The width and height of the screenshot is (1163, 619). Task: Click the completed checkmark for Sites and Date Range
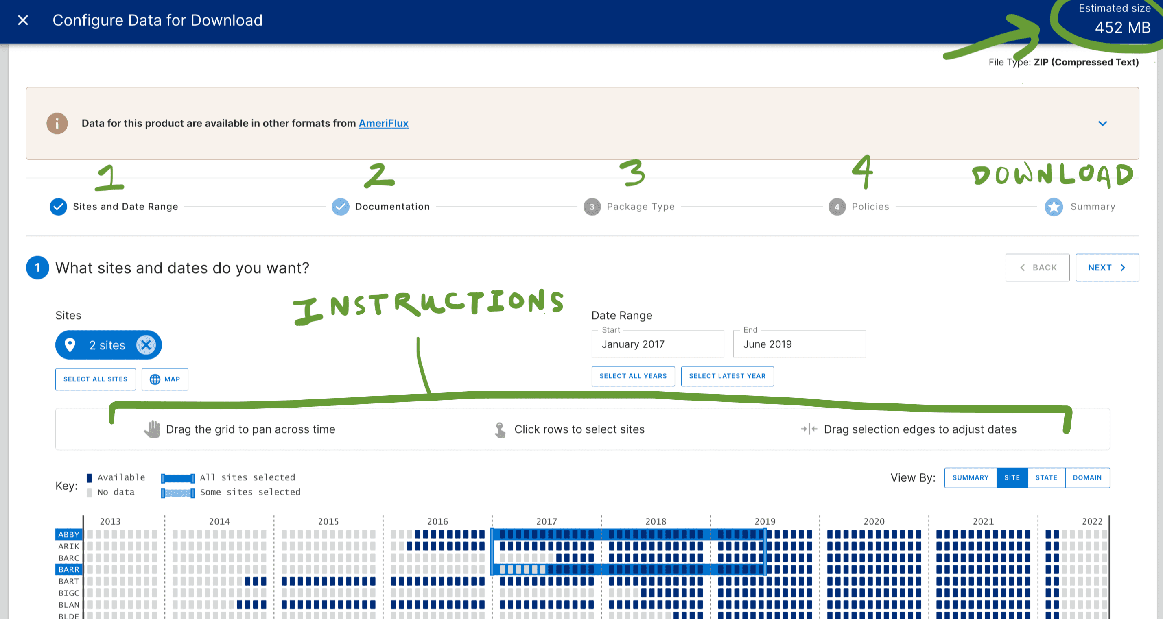click(58, 207)
